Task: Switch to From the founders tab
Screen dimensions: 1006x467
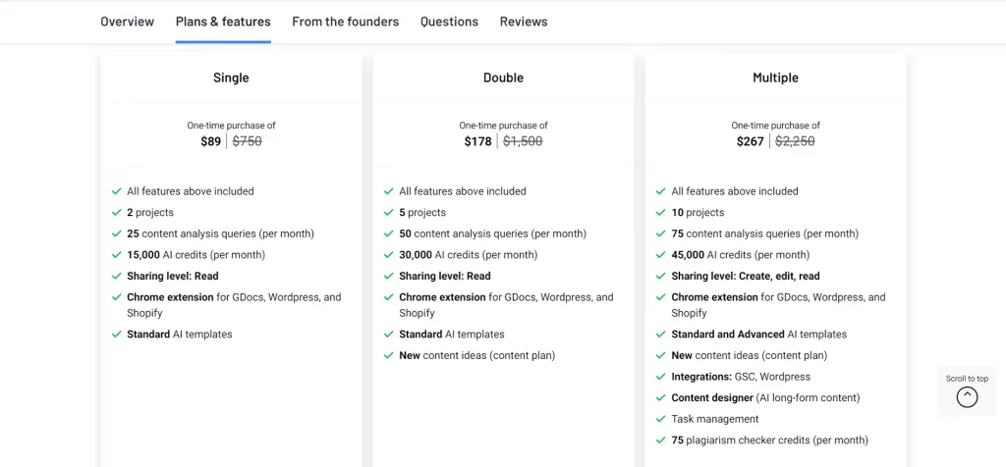Action: (345, 22)
